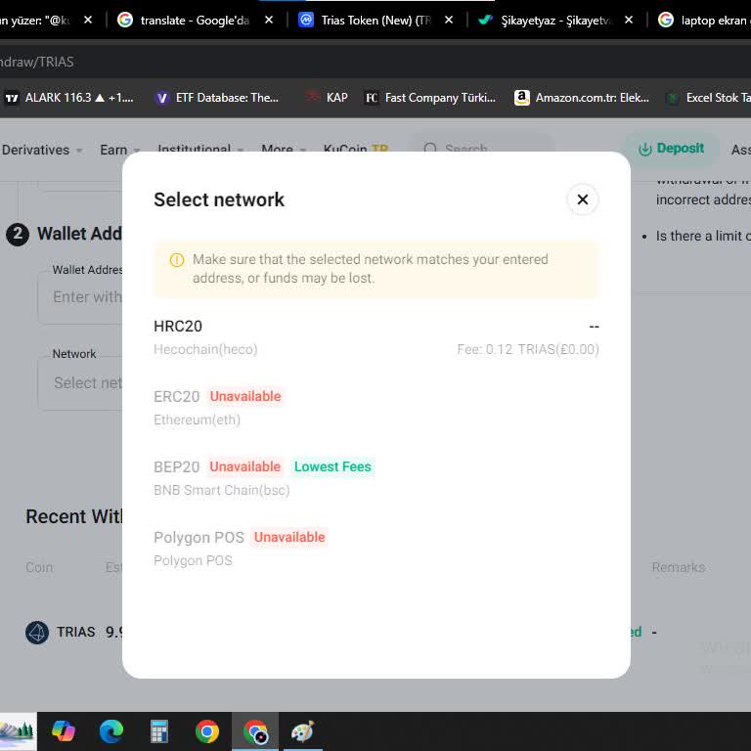This screenshot has width=751, height=751.
Task: Switch to Trias Token (New) tab
Action: click(x=375, y=21)
